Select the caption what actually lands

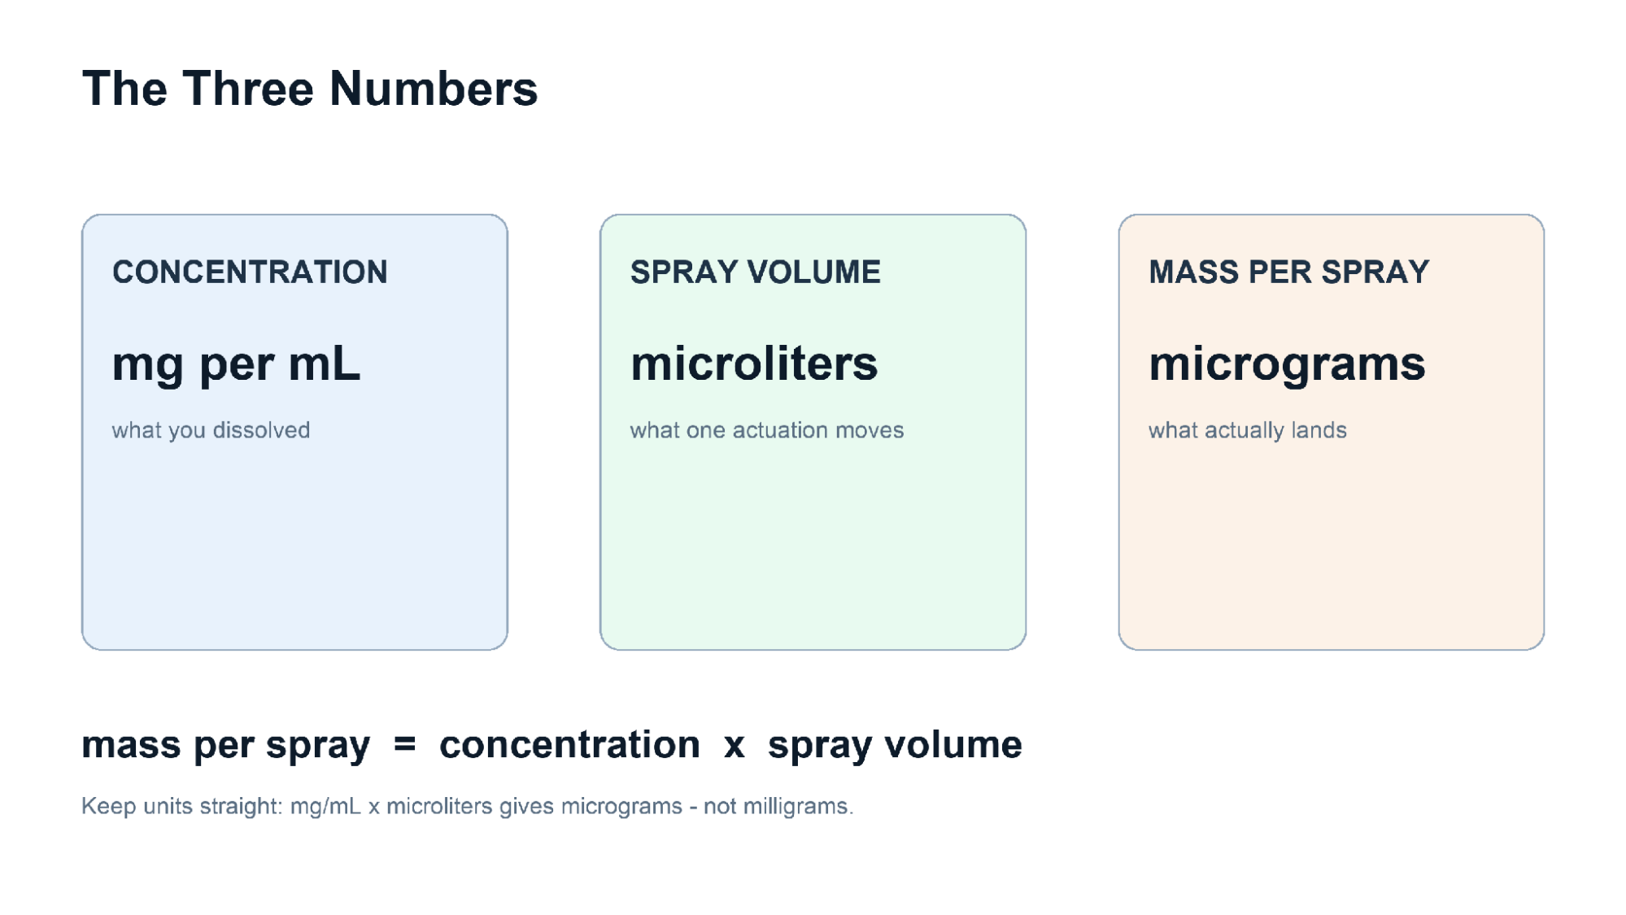1247,430
